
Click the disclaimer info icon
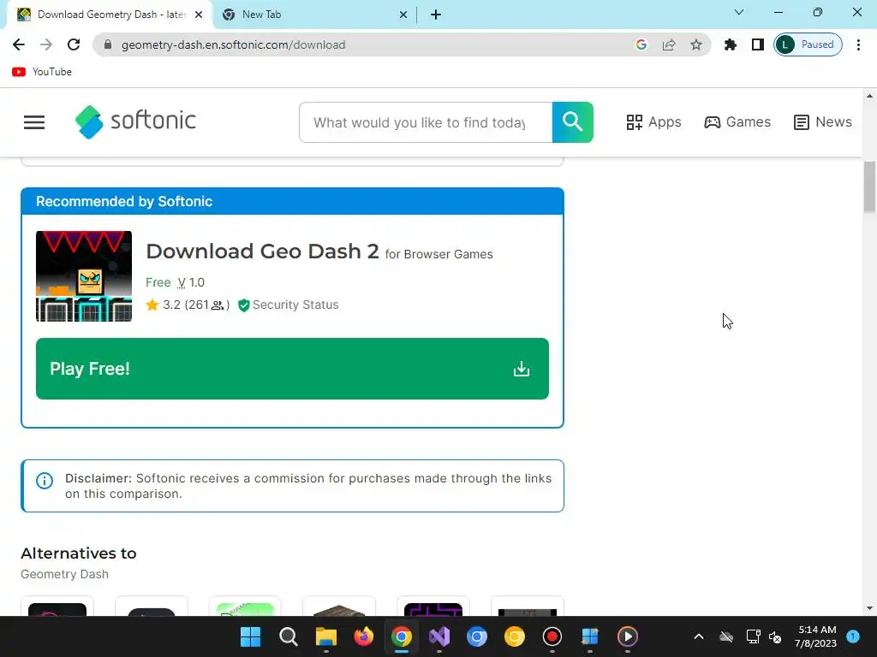point(45,481)
